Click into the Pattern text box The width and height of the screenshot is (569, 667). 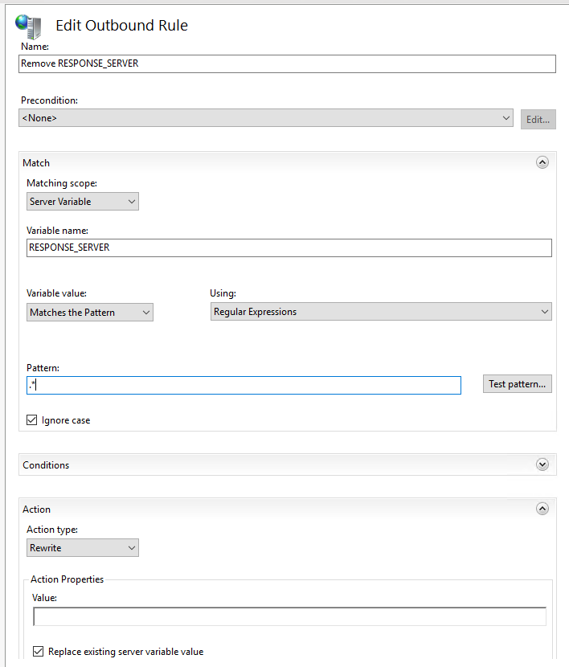[x=244, y=385]
